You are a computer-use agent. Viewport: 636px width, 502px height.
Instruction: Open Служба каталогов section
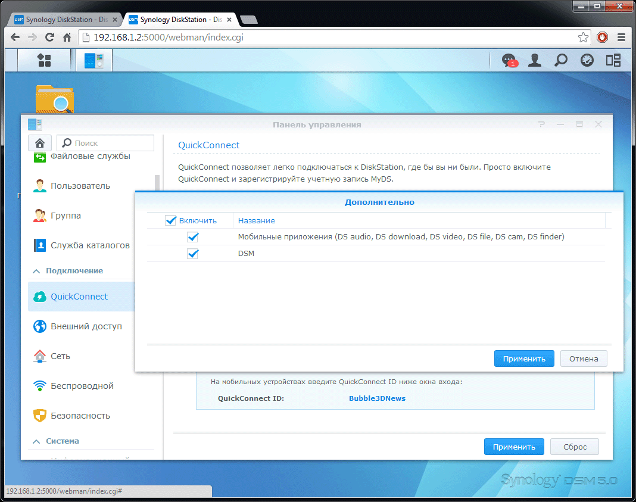coord(81,245)
